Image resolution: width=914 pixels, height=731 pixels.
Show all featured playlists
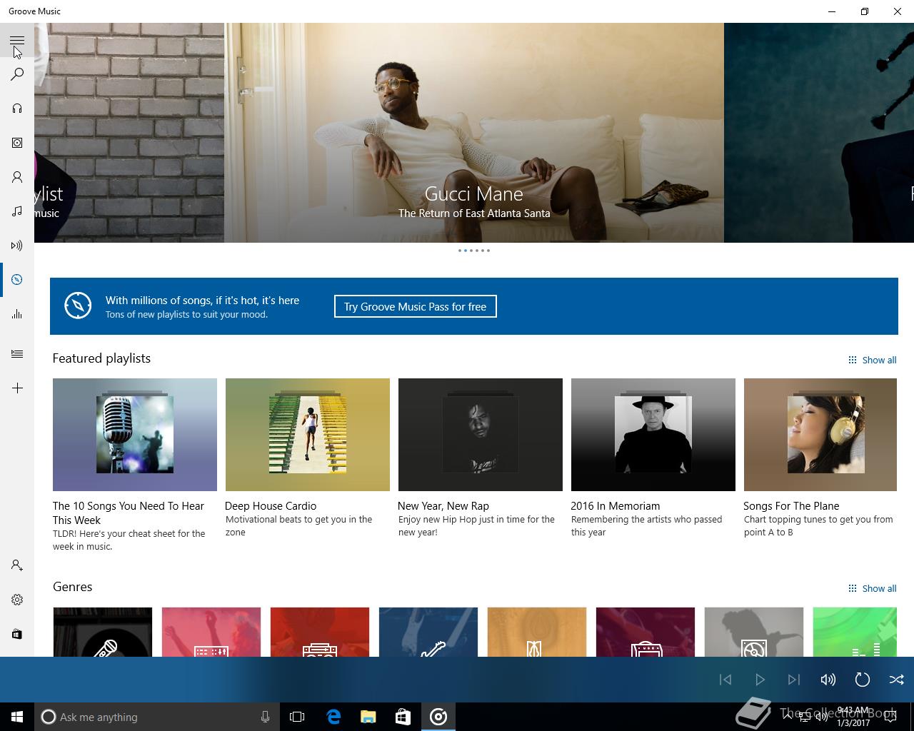click(872, 360)
